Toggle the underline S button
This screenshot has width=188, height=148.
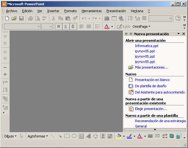[x=65, y=26]
